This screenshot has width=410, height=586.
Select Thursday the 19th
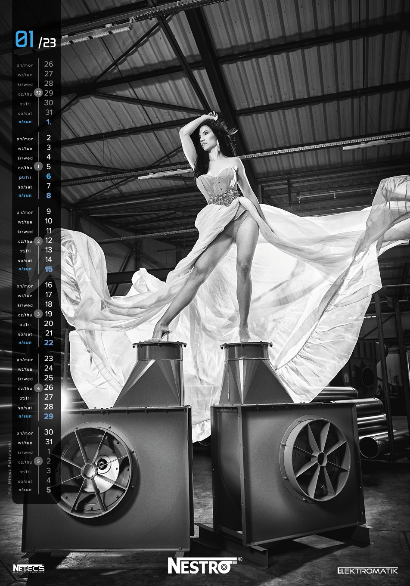pyautogui.click(x=49, y=314)
